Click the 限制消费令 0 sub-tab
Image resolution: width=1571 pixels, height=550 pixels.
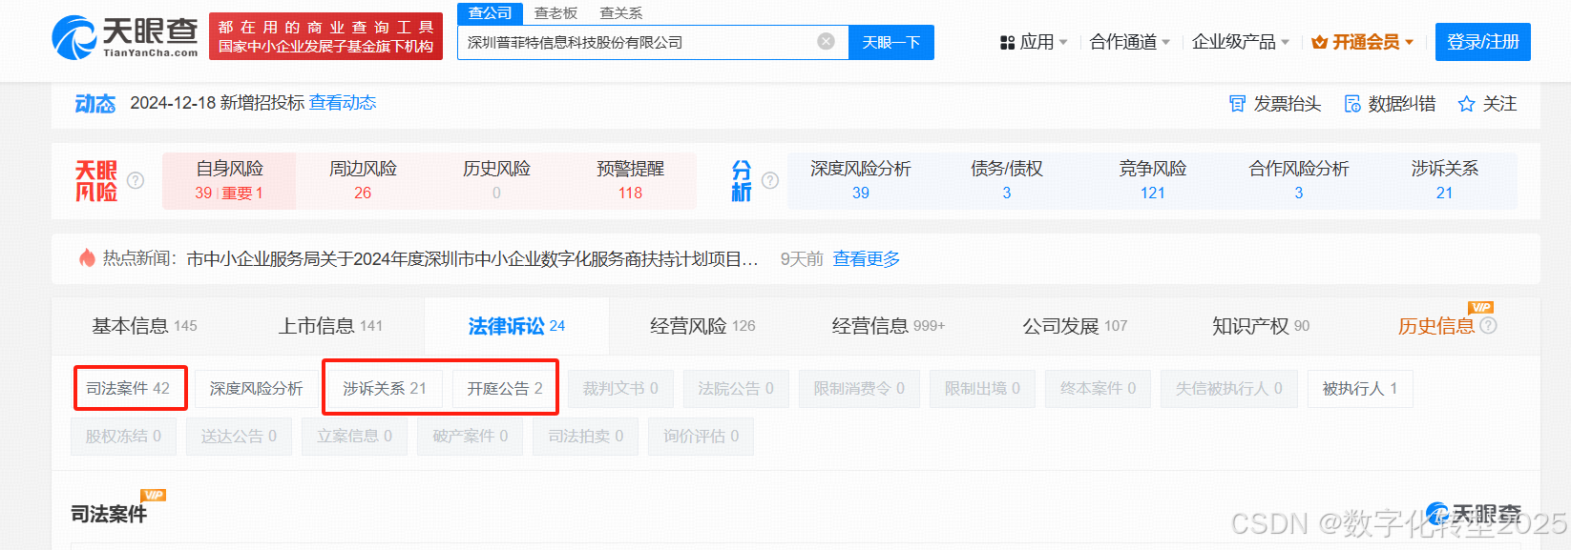point(859,388)
